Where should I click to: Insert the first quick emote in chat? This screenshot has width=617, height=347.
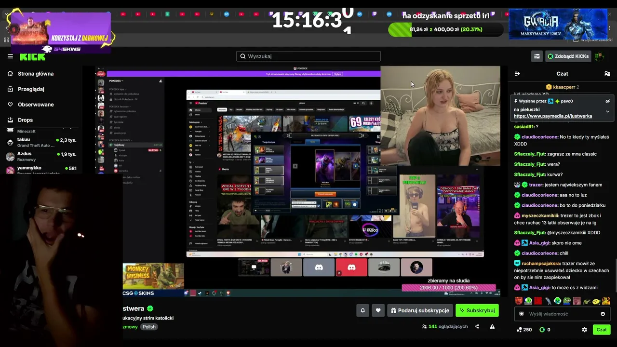coord(519,301)
